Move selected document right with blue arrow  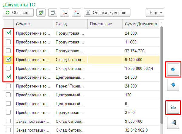coord(173,70)
